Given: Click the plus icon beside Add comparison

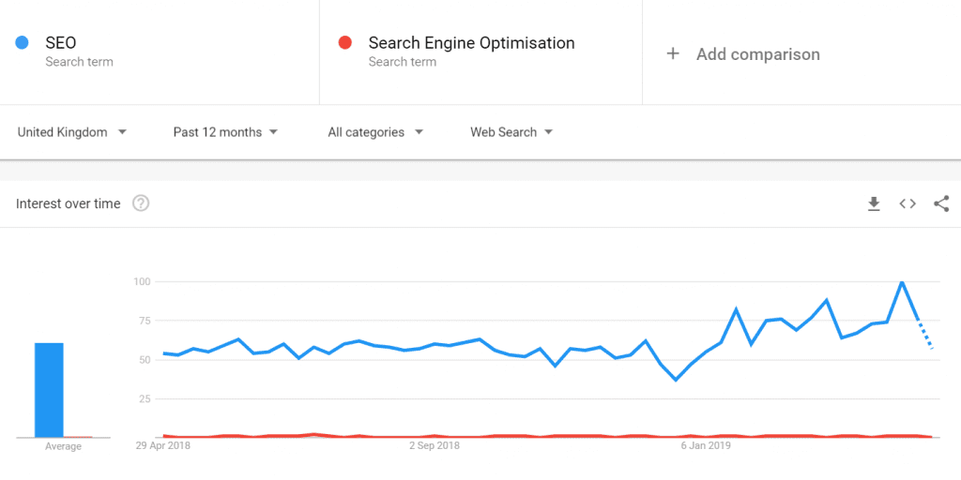Looking at the screenshot, I should 673,53.
